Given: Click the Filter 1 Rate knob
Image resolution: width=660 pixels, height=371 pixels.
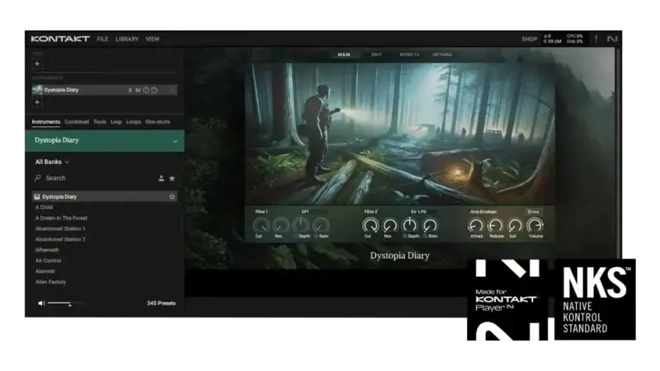Looking at the screenshot, I should click(320, 225).
